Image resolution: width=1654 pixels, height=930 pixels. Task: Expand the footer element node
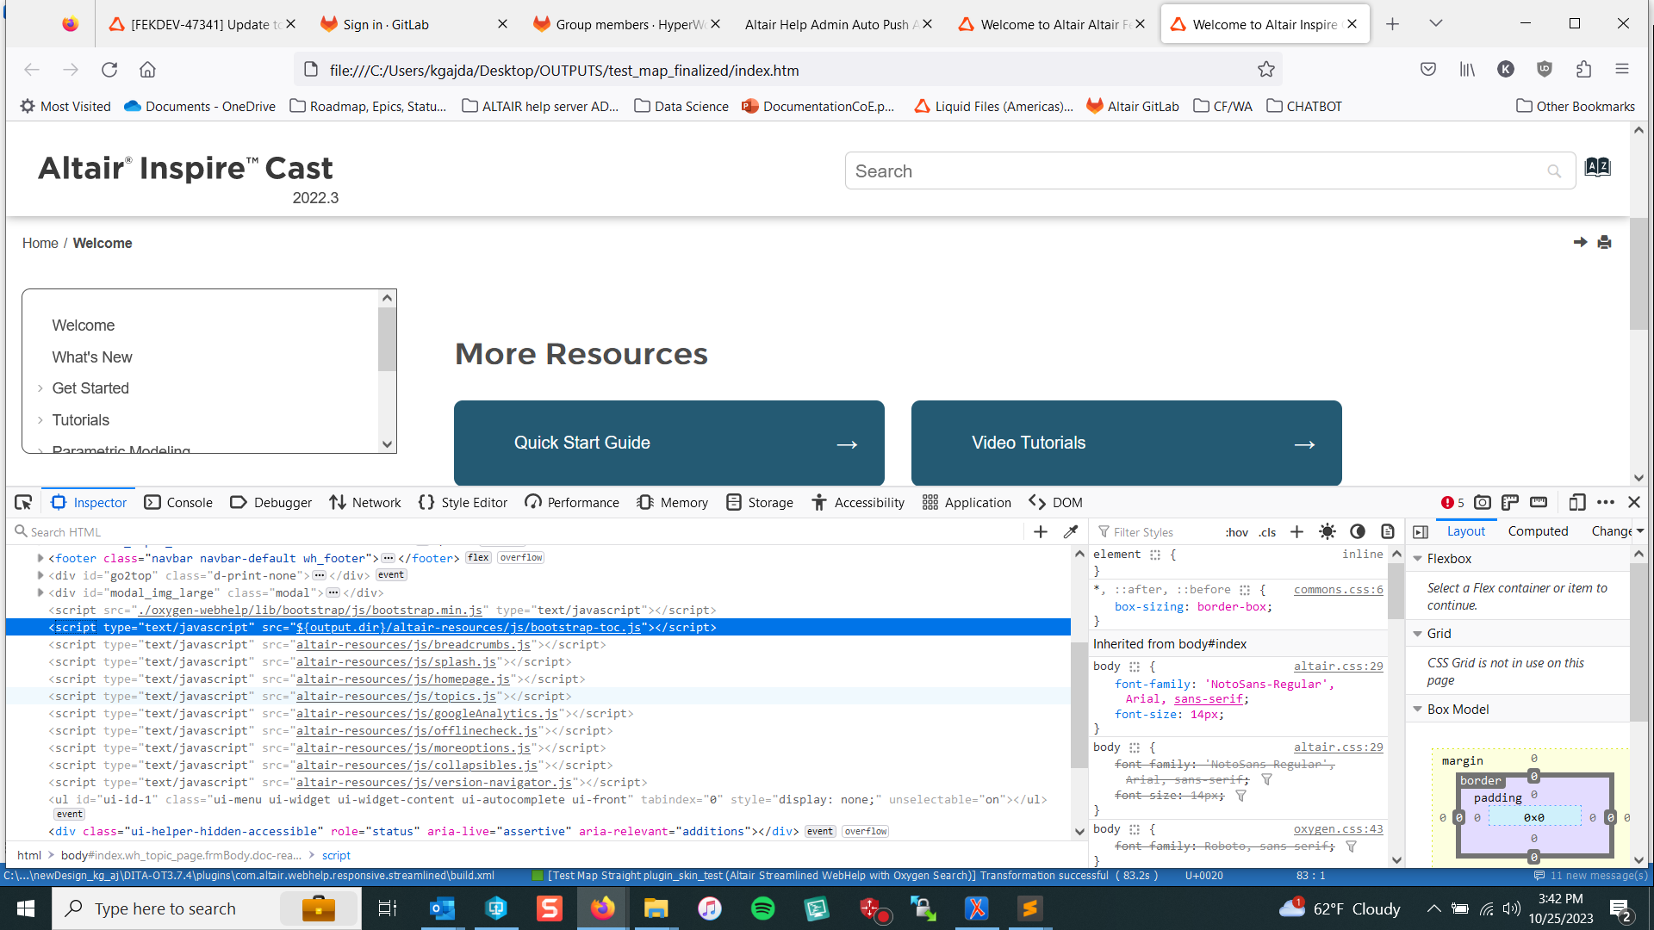point(40,558)
